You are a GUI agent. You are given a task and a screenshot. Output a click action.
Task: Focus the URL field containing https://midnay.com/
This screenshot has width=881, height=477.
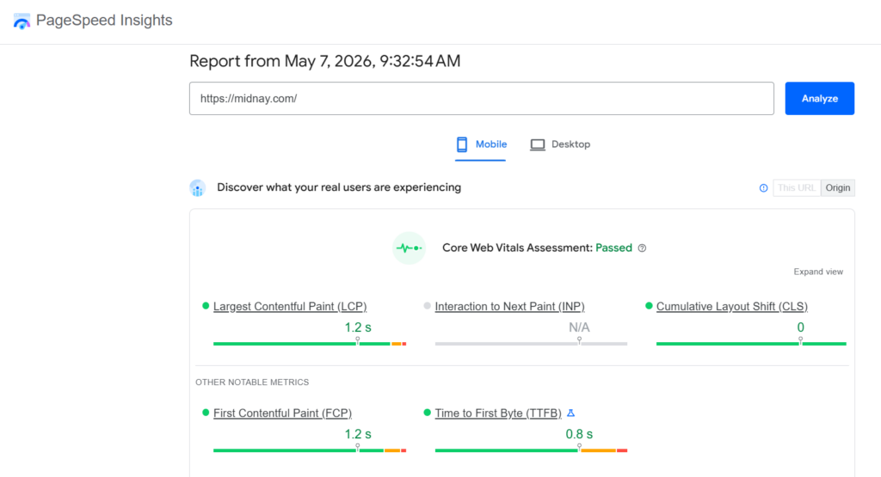[482, 99]
